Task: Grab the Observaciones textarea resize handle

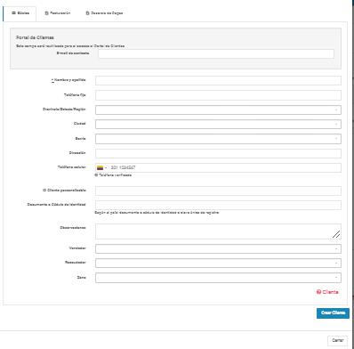Action: click(336, 234)
